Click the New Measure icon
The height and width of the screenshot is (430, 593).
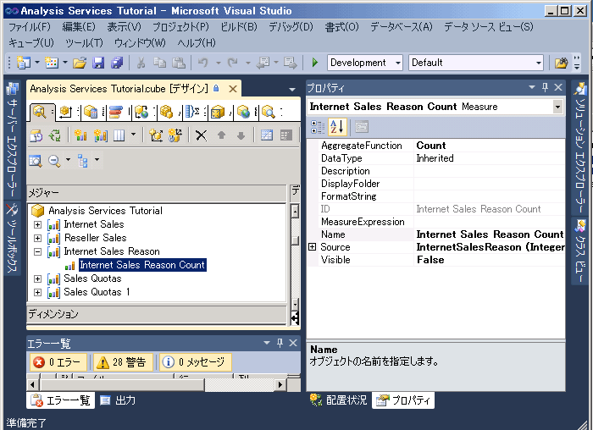tap(80, 135)
